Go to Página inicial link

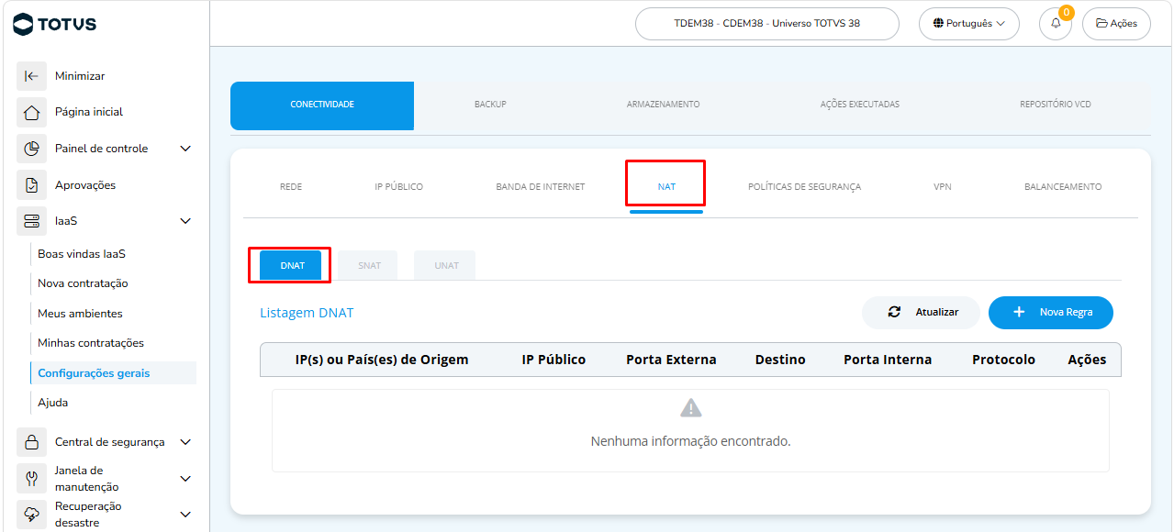tap(89, 112)
